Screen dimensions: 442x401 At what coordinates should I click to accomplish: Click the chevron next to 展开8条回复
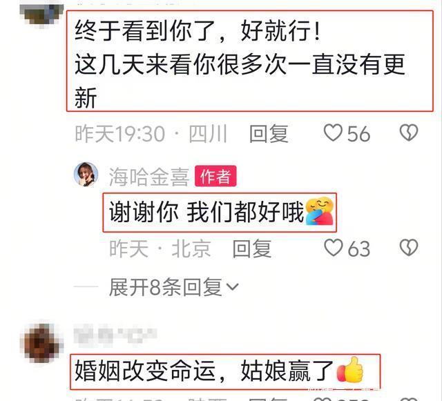[x=233, y=287]
